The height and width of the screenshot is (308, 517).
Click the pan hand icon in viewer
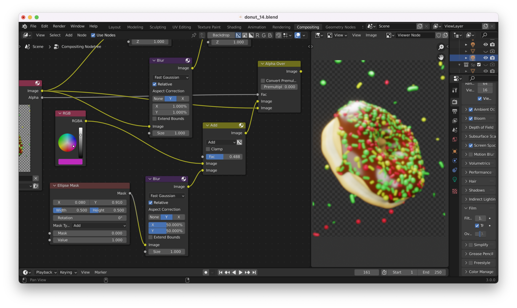[x=441, y=58]
